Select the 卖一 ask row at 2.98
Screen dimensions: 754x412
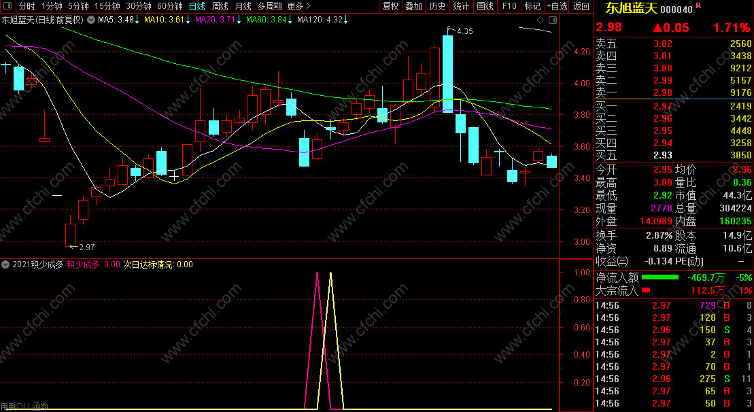674,92
